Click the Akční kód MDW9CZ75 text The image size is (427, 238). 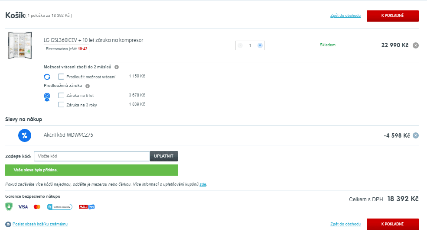(x=68, y=135)
